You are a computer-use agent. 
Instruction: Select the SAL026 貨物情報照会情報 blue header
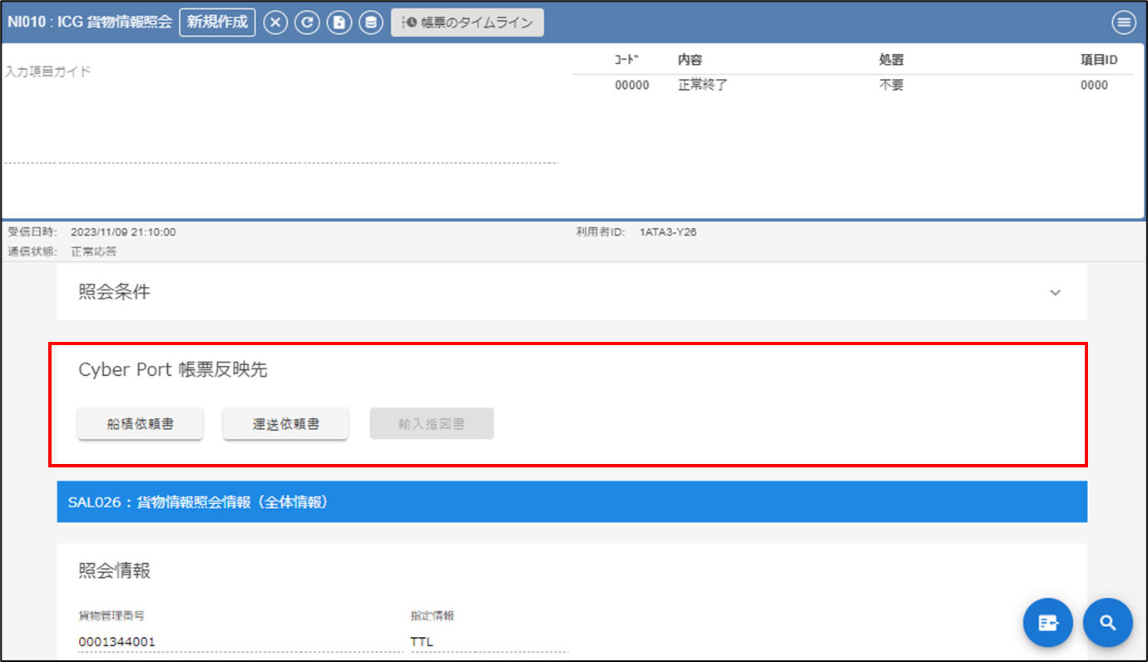click(572, 503)
